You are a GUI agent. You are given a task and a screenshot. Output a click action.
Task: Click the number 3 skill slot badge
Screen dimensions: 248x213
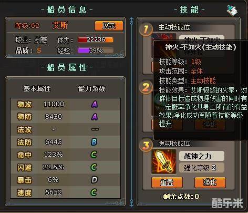(x=146, y=145)
